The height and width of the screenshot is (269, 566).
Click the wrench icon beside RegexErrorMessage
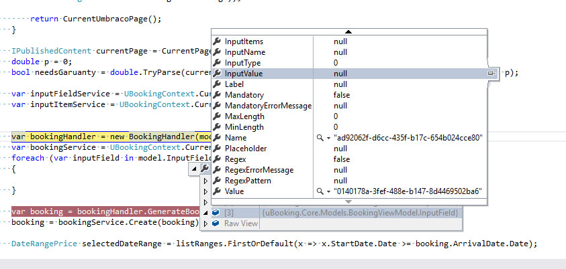pyautogui.click(x=217, y=170)
